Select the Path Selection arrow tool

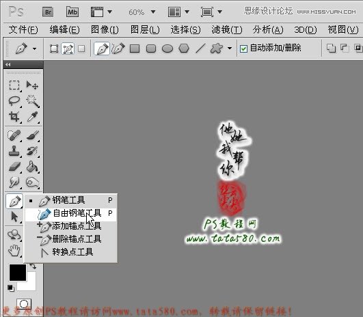(14, 217)
